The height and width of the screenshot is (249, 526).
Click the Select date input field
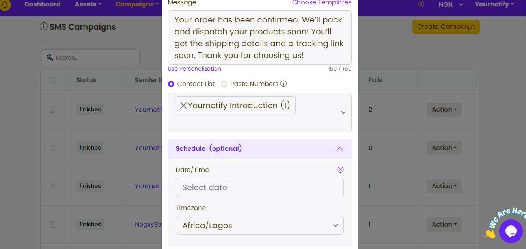pyautogui.click(x=260, y=187)
